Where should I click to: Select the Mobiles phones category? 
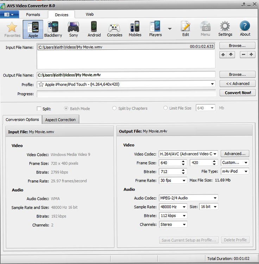[135, 30]
